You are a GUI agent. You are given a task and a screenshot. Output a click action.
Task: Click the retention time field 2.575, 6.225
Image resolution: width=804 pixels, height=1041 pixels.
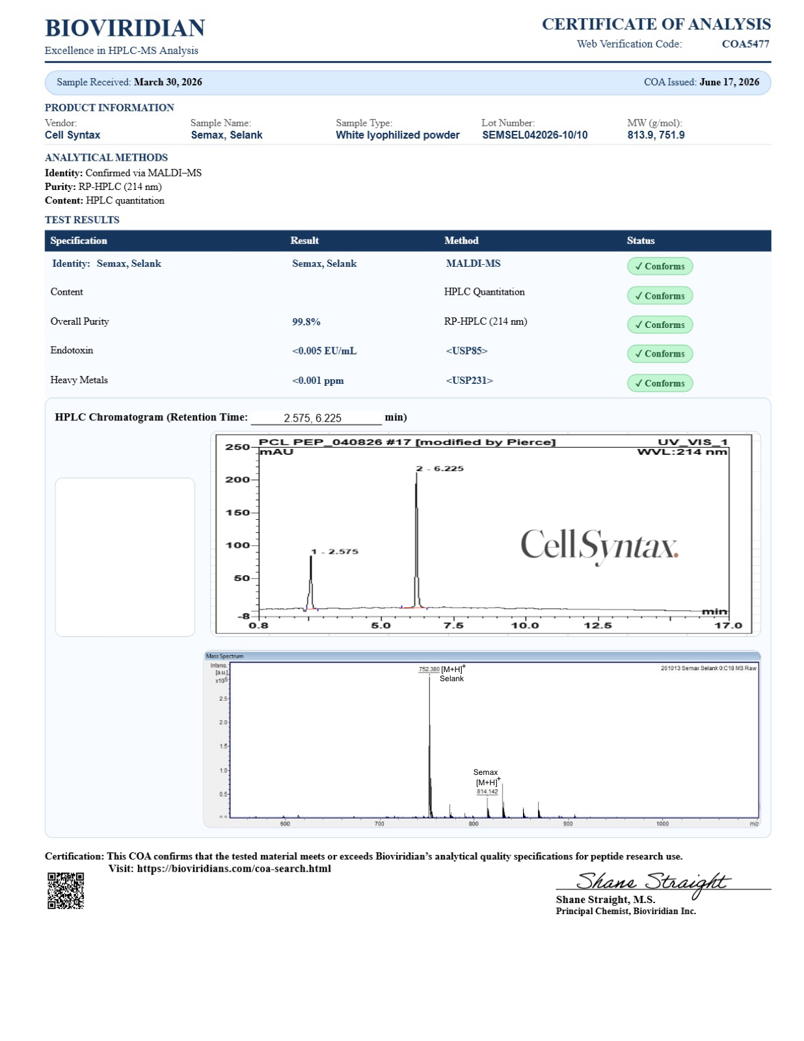pyautogui.click(x=316, y=418)
